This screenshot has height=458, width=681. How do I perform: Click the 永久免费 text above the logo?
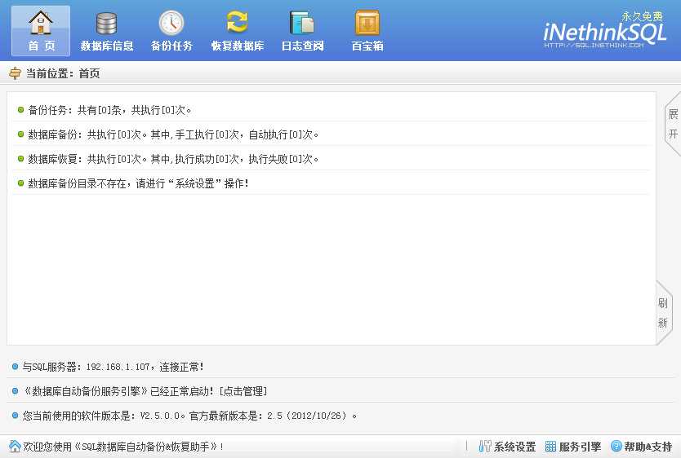(x=643, y=16)
